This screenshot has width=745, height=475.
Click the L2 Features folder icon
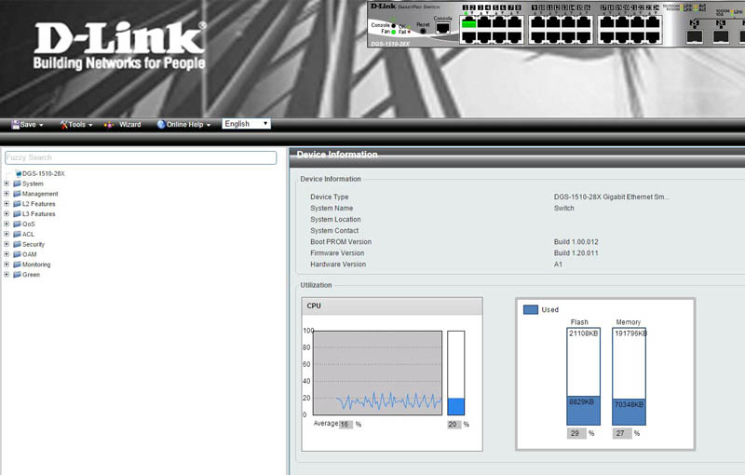17,203
